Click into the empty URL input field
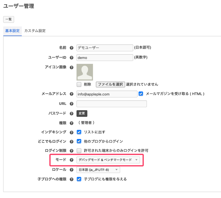 (111, 104)
